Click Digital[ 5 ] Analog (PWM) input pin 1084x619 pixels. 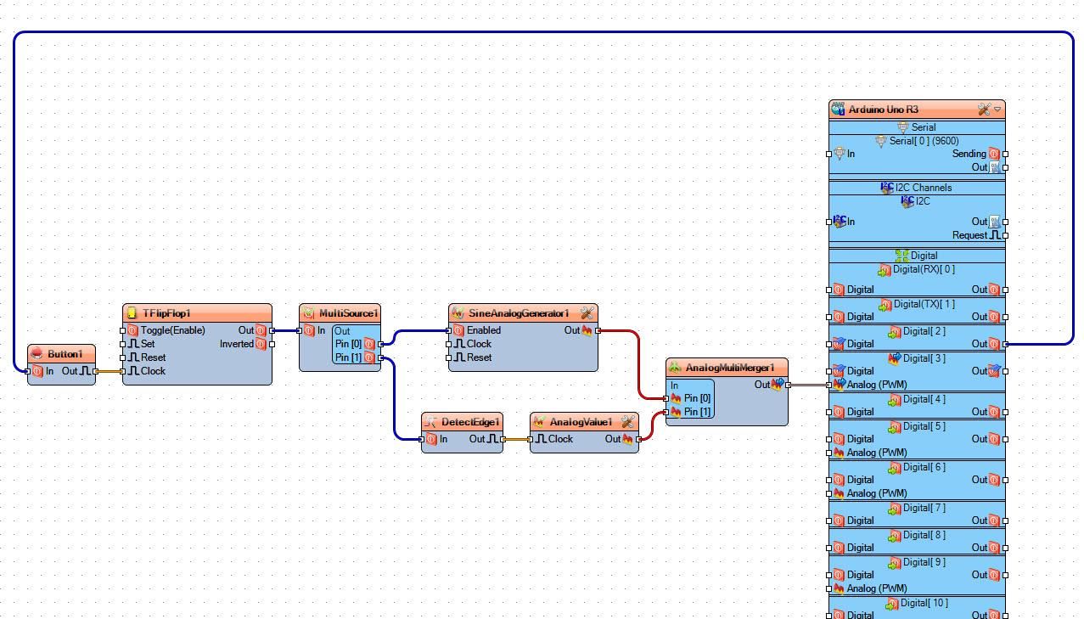[829, 453]
